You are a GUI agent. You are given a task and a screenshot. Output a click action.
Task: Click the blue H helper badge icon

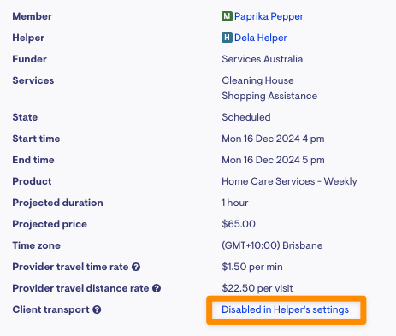[x=227, y=38]
